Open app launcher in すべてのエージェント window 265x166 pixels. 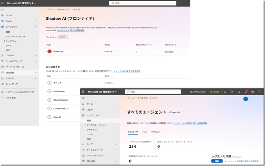tap(83, 92)
